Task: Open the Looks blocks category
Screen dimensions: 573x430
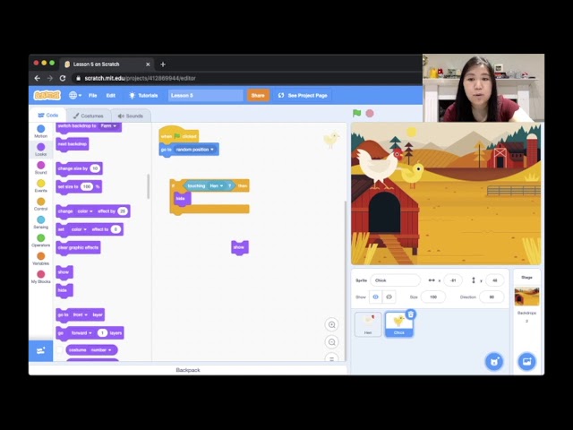Action: (41, 150)
